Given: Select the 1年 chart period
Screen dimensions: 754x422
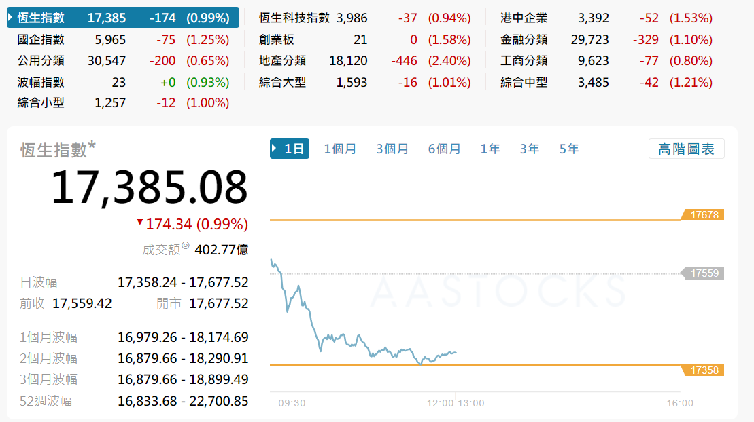Looking at the screenshot, I should (x=490, y=149).
